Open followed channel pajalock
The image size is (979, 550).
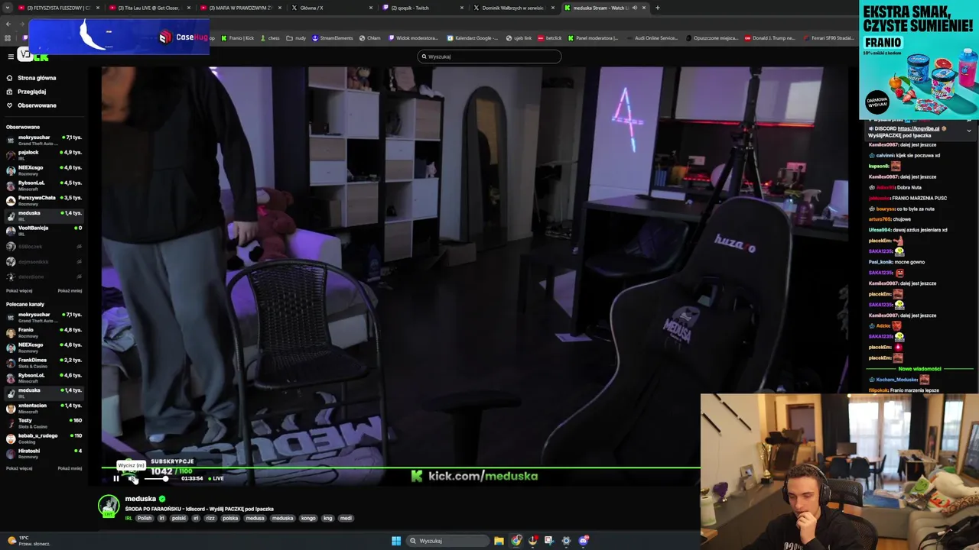[44, 154]
